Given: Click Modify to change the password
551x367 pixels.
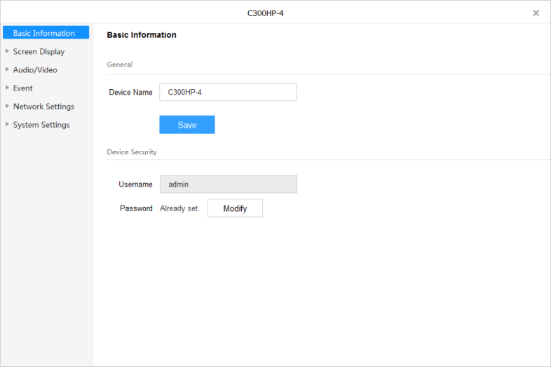Looking at the screenshot, I should coord(235,208).
